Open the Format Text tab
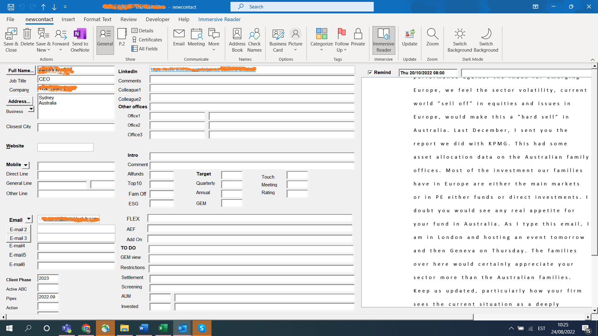 [x=97, y=19]
